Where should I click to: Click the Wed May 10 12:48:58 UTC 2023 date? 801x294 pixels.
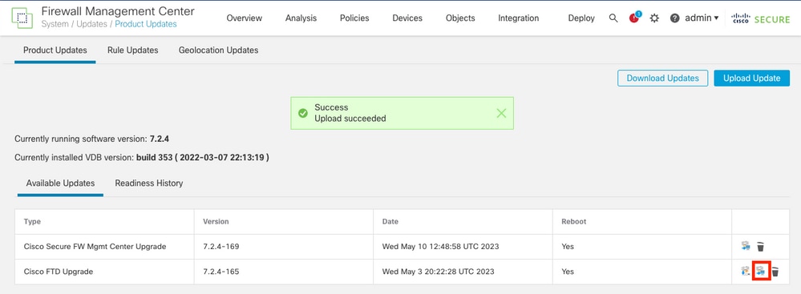tap(440, 247)
